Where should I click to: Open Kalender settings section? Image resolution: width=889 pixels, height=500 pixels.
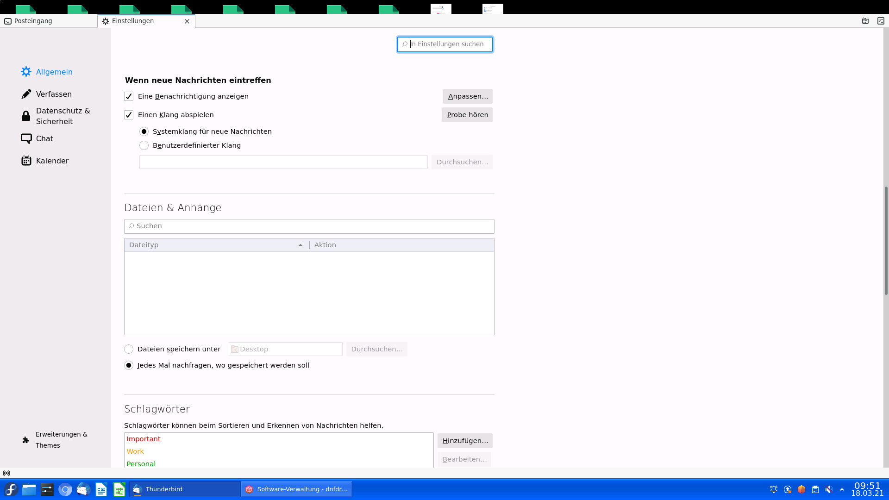pyautogui.click(x=26, y=161)
